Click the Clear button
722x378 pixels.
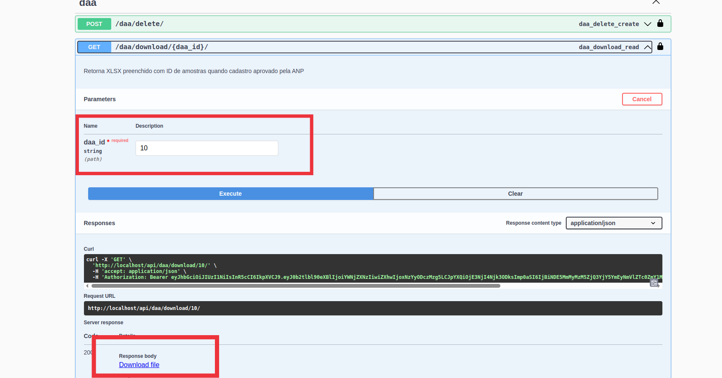coord(515,194)
